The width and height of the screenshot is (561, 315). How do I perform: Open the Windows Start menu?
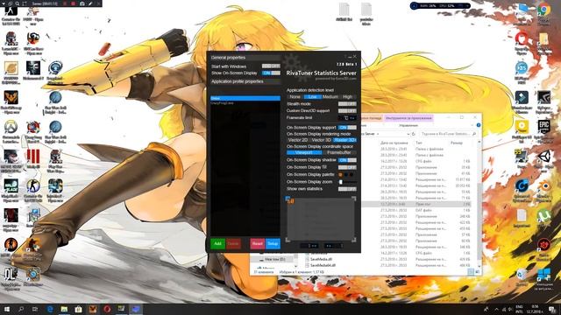(7, 309)
